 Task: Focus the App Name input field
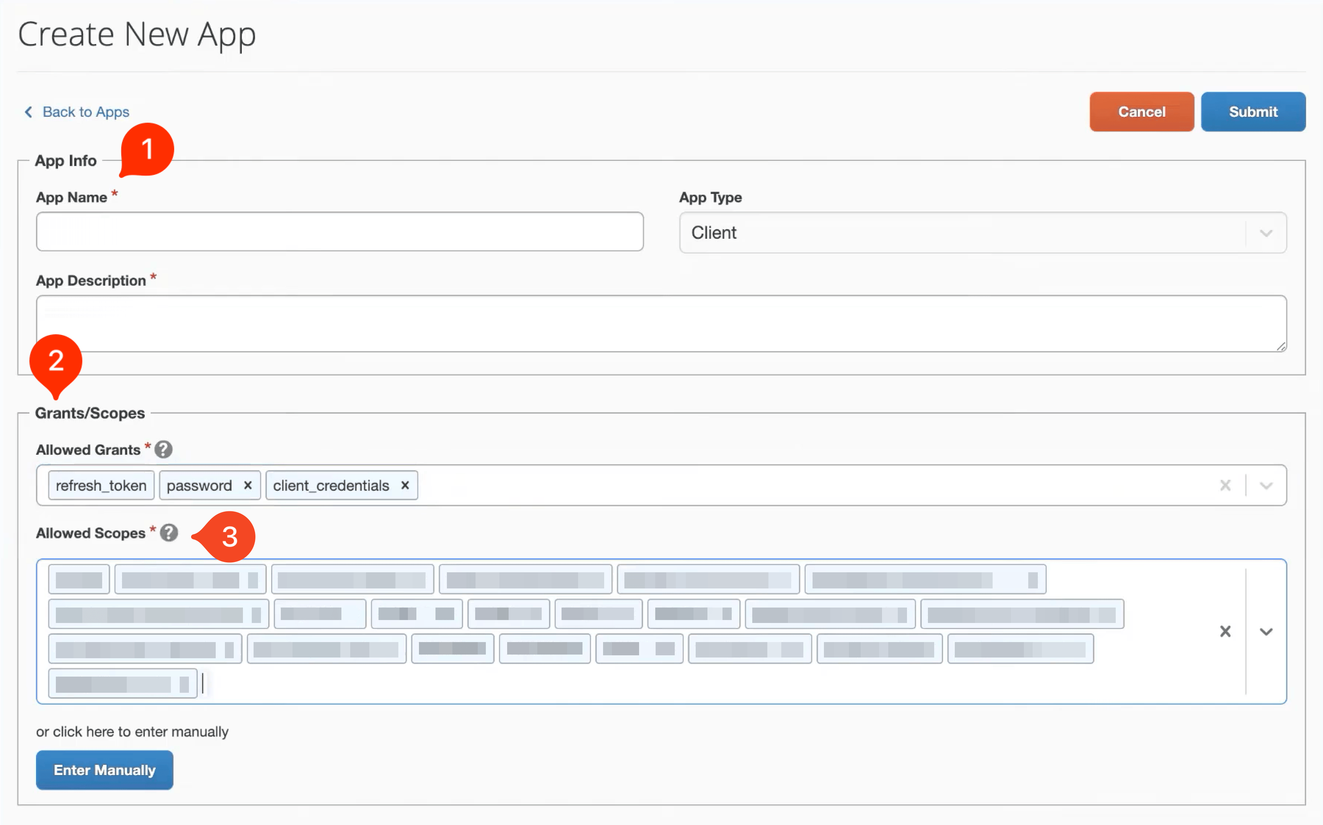click(340, 232)
